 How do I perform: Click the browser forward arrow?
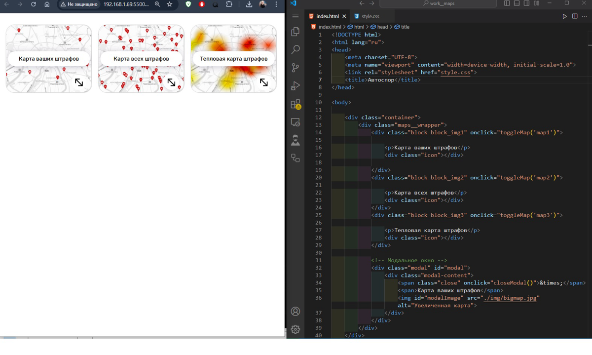click(20, 4)
